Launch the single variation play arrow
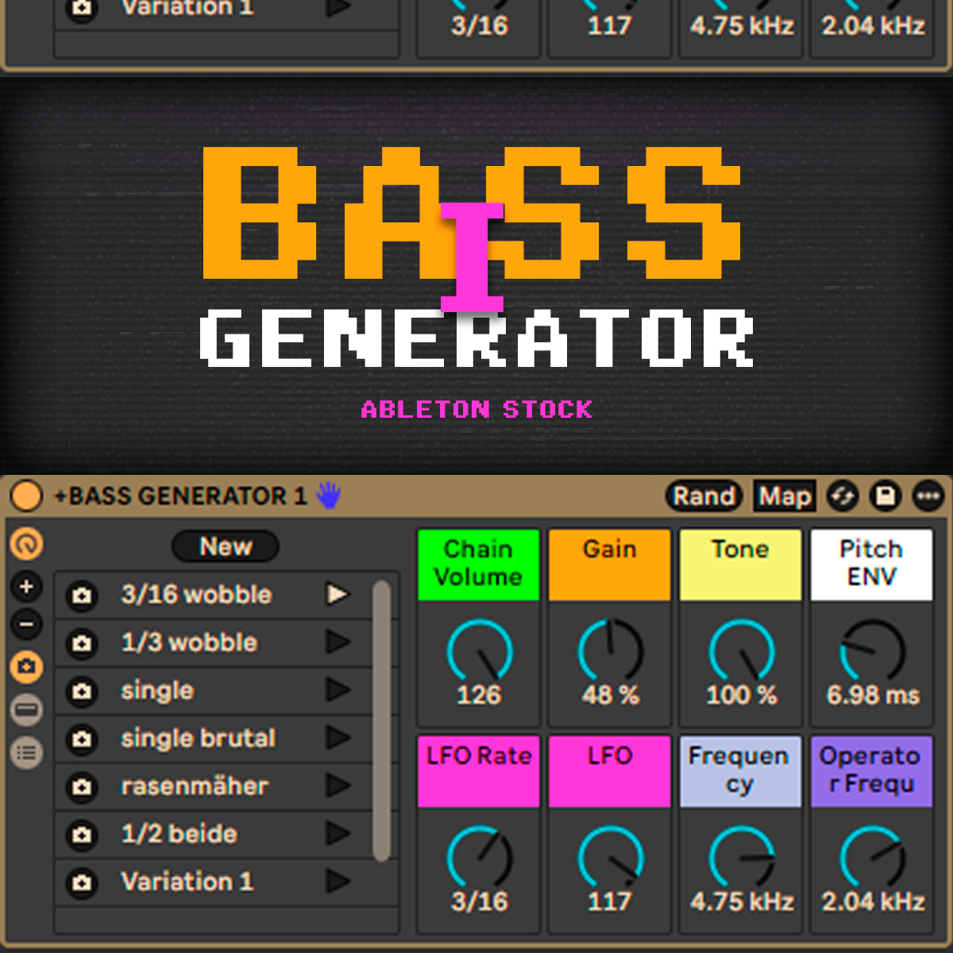Screen dimensions: 953x953 tap(338, 690)
